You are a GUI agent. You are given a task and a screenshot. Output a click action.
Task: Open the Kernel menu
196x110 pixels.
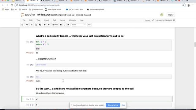point(62,20)
